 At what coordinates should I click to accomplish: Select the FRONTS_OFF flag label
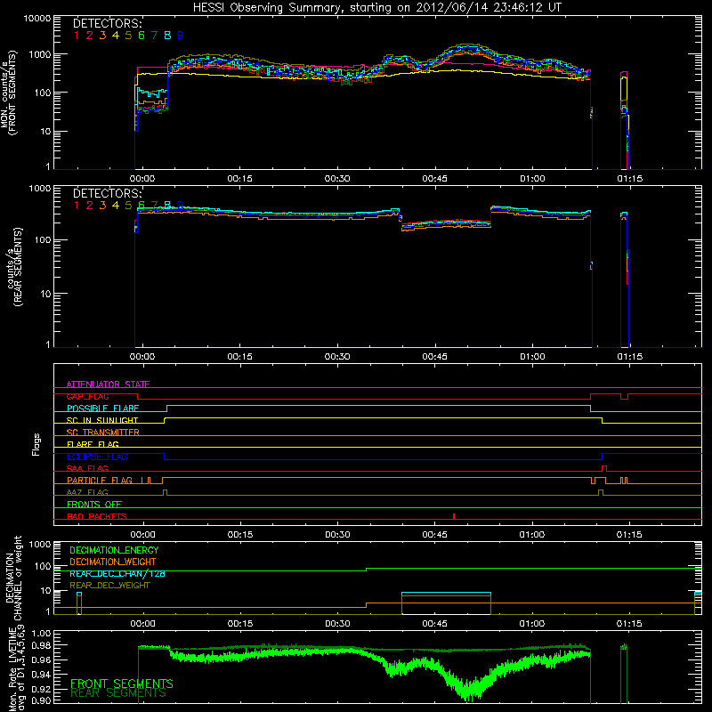[94, 505]
